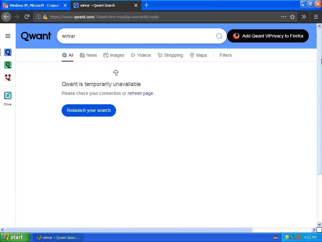
Task: Click the blue Qwant Search sidebar icon
Action: (x=8, y=52)
